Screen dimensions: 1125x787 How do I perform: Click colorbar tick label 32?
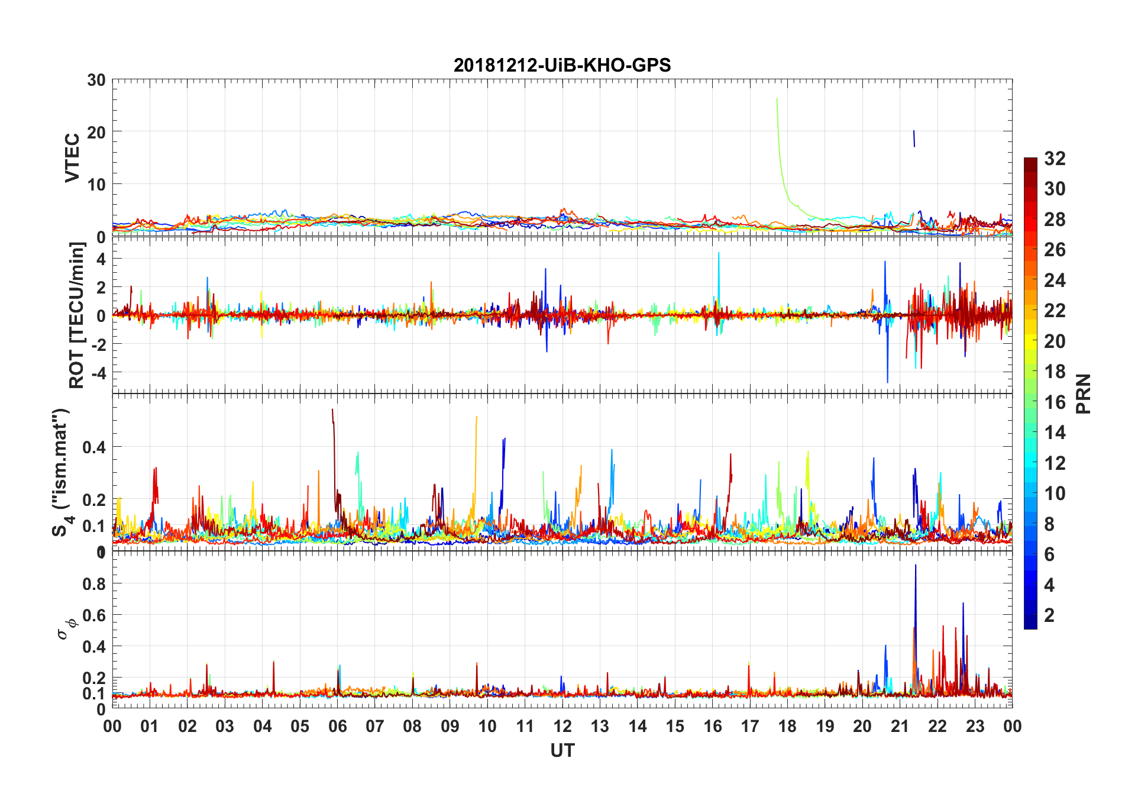1055,159
